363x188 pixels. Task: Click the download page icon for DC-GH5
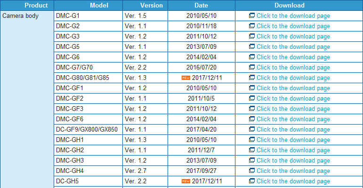point(251,180)
